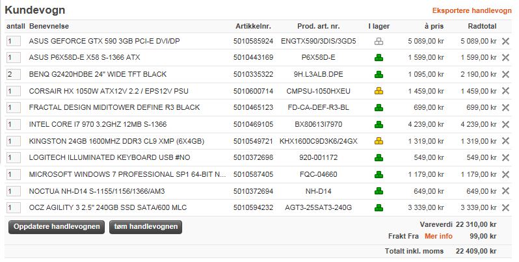Screen dimensions: 519x262
Task: Remove KINGSTON 24GB DDR3 row
Action: pos(505,141)
